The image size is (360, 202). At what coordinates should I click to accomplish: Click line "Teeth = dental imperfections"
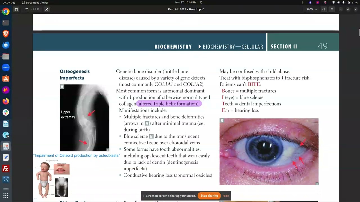click(x=251, y=104)
